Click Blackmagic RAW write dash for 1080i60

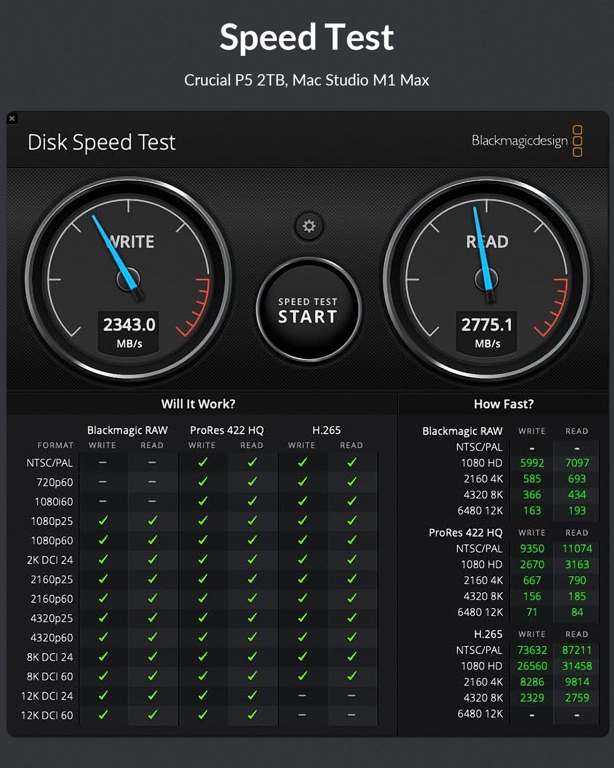(103, 501)
